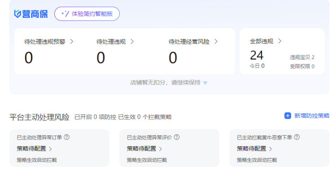Open 待处理违规 via its chevron arrow
This screenshot has height=179, width=331.
[132, 42]
